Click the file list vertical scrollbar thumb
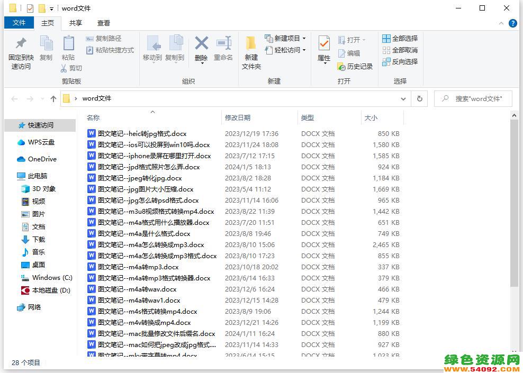This screenshot has width=523, height=373. point(514,204)
